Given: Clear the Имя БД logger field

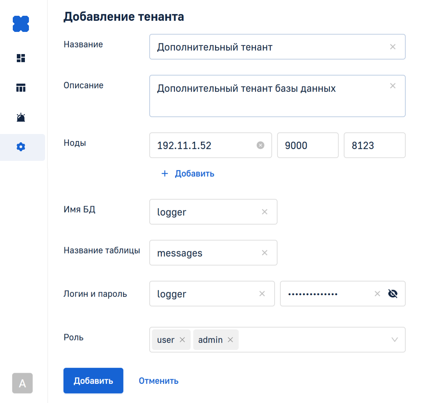Looking at the screenshot, I should 265,212.
